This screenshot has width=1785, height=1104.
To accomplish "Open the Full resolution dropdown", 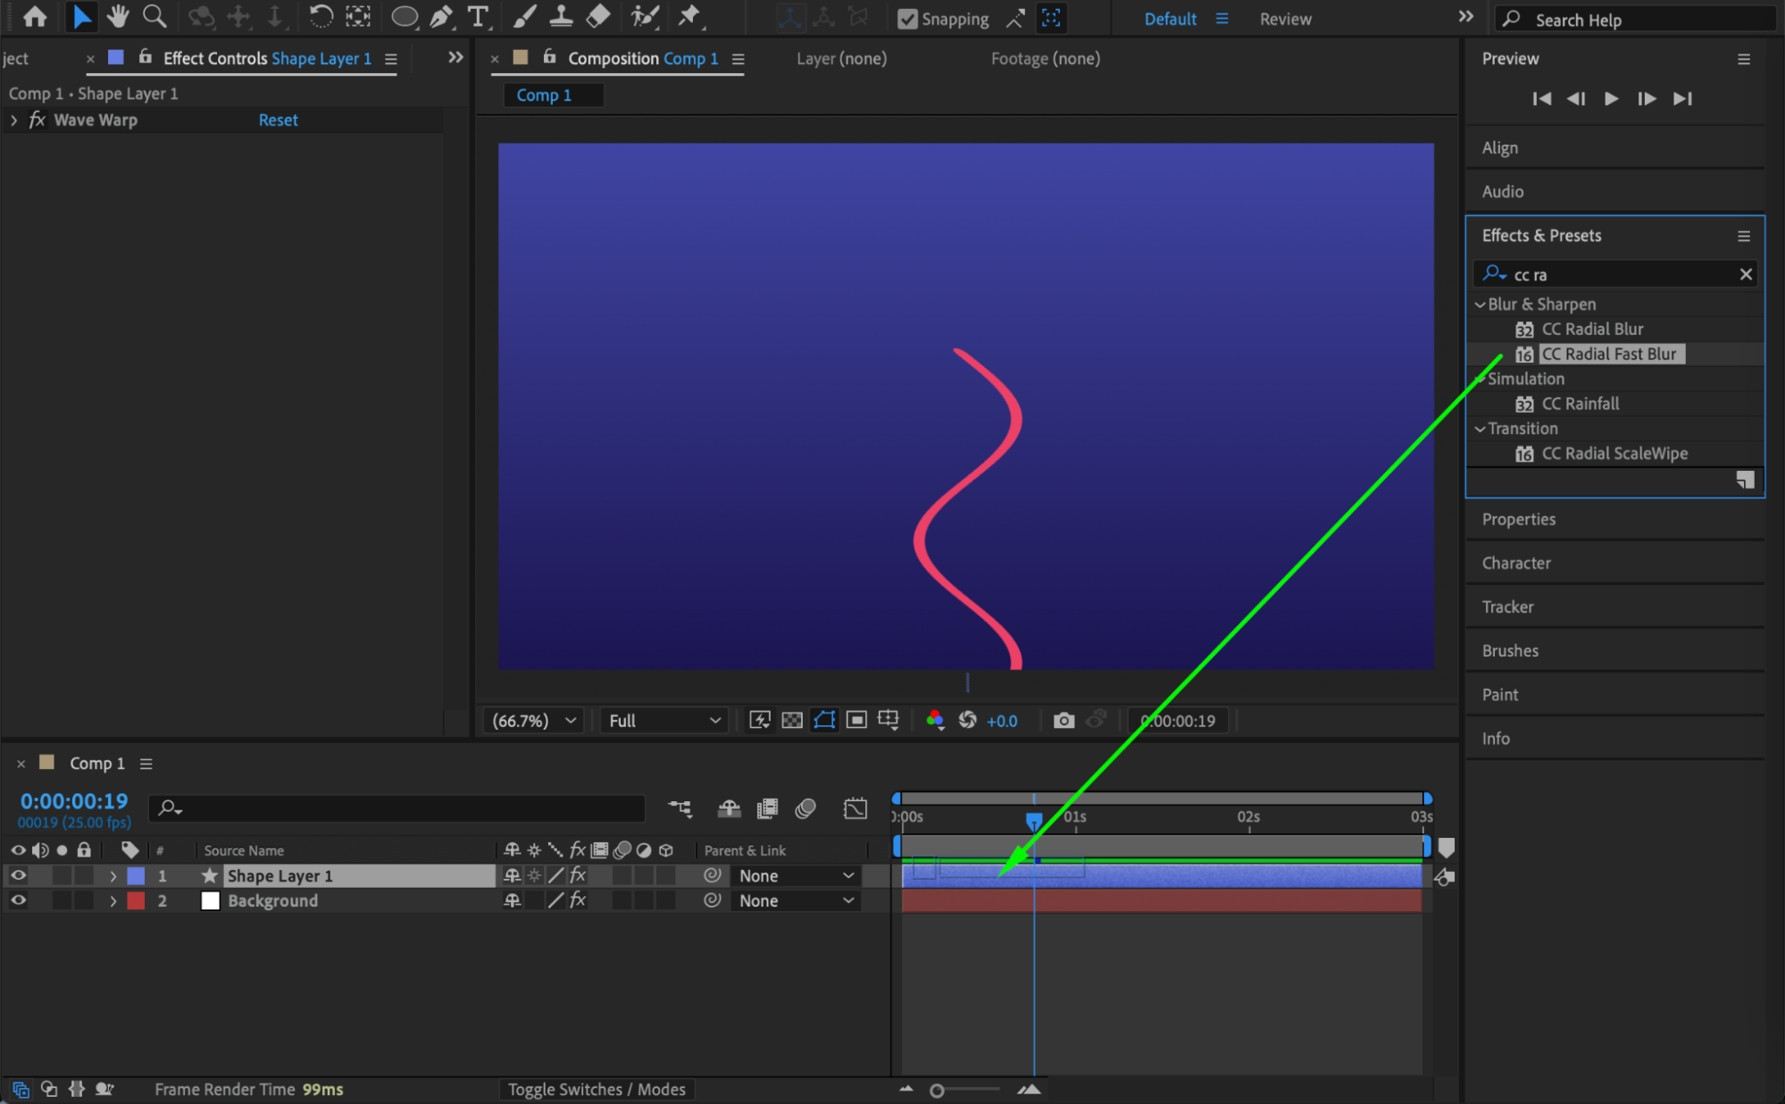I will 663,720.
